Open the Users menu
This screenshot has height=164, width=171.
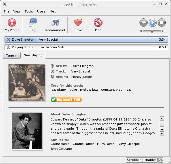(x=41, y=11)
